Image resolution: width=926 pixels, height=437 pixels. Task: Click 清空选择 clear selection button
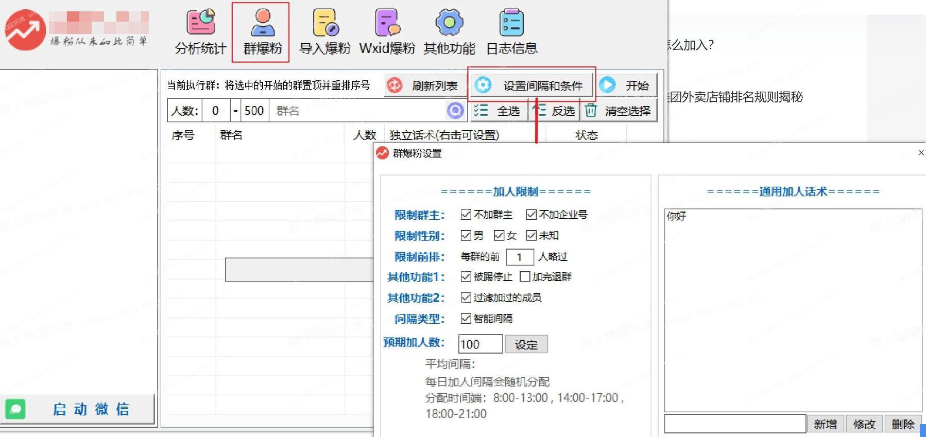[x=619, y=111]
